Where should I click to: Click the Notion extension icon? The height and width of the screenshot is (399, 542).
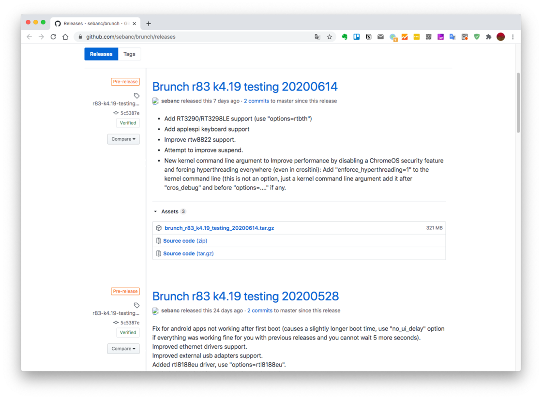coord(369,37)
